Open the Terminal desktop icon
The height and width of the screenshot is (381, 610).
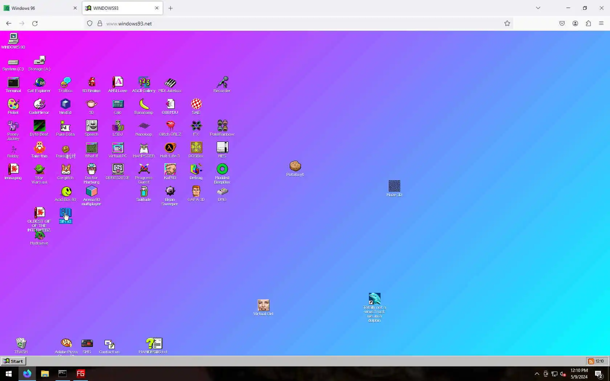13,85
